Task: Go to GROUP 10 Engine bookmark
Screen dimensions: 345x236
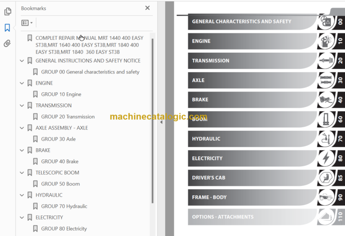Action: pyautogui.click(x=61, y=94)
